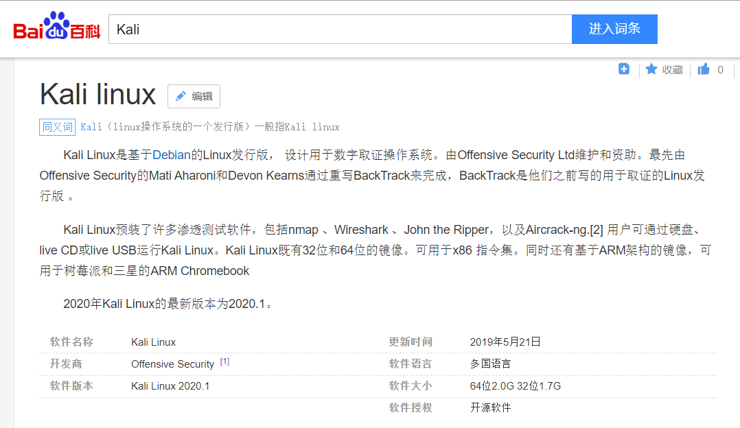The image size is (740, 428).
Task: Click the pencil icon on the 编辑 button
Action: pos(180,96)
